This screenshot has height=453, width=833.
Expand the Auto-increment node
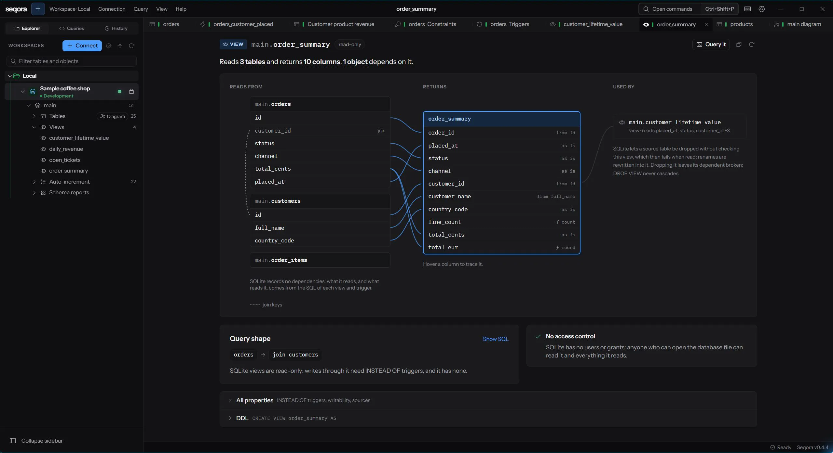click(34, 182)
